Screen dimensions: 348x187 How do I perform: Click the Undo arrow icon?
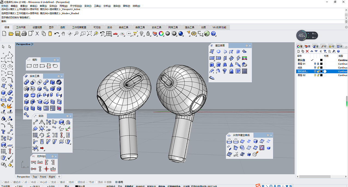[x=57, y=33]
